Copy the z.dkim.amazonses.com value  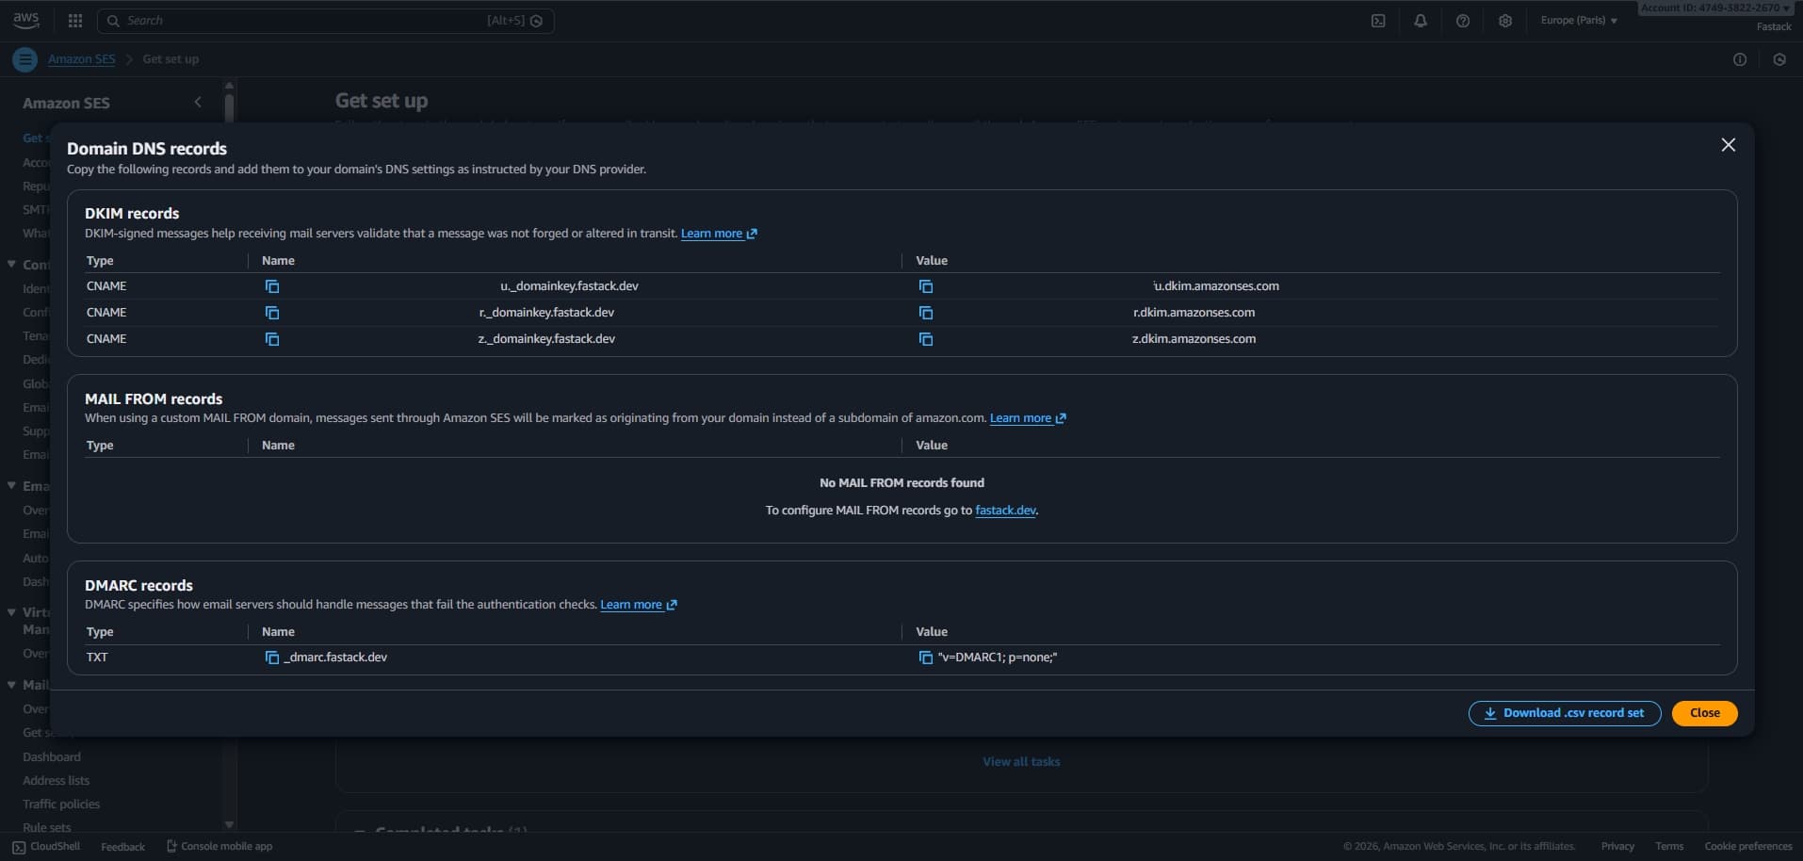tap(926, 339)
